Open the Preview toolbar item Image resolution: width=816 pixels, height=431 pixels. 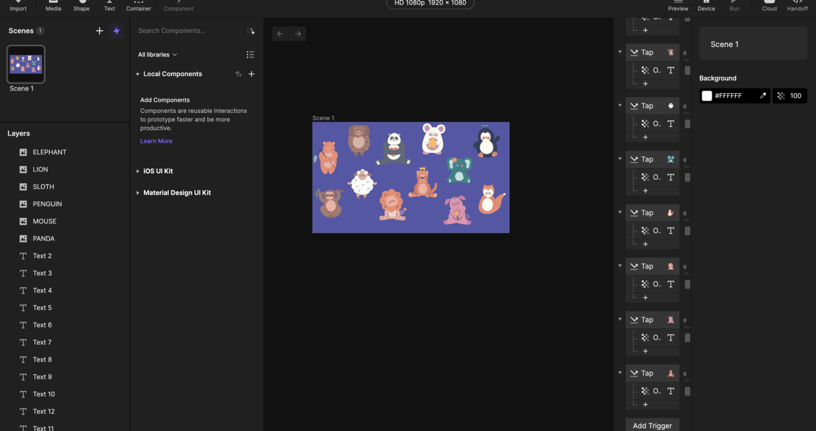(x=678, y=6)
